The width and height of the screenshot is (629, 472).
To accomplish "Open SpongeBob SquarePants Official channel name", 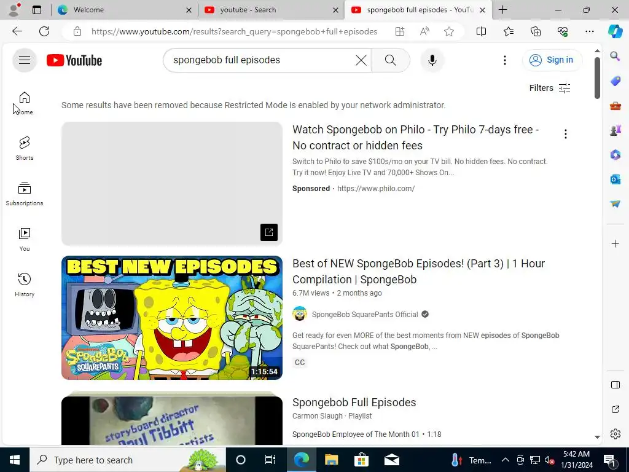I will point(365,315).
